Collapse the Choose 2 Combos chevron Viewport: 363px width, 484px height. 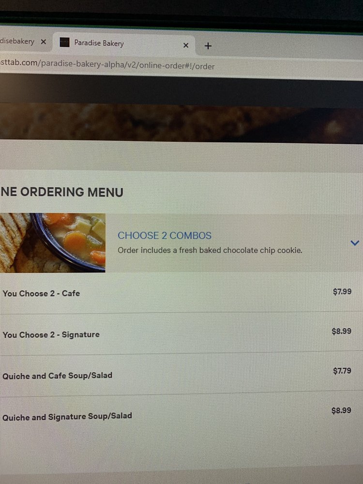355,243
